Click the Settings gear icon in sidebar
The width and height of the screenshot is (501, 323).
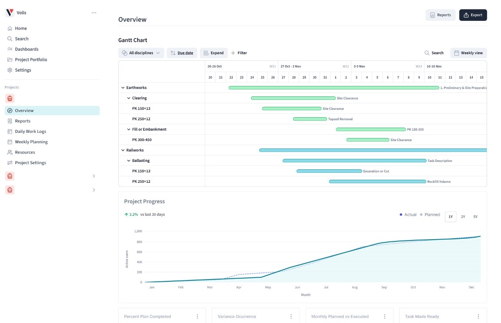[x=10, y=70]
